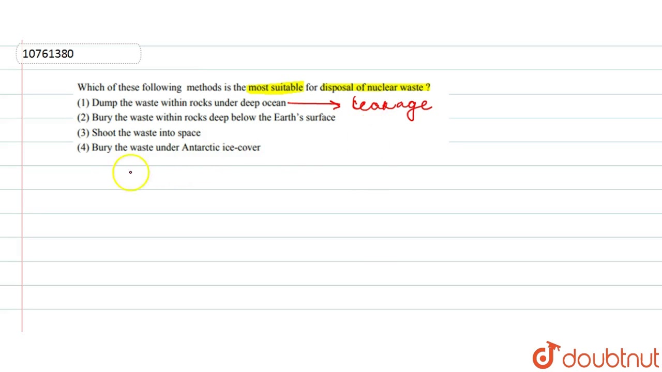The width and height of the screenshot is (662, 372).
Task: Select option (2) Bury the waste within rocks
Action: click(206, 117)
